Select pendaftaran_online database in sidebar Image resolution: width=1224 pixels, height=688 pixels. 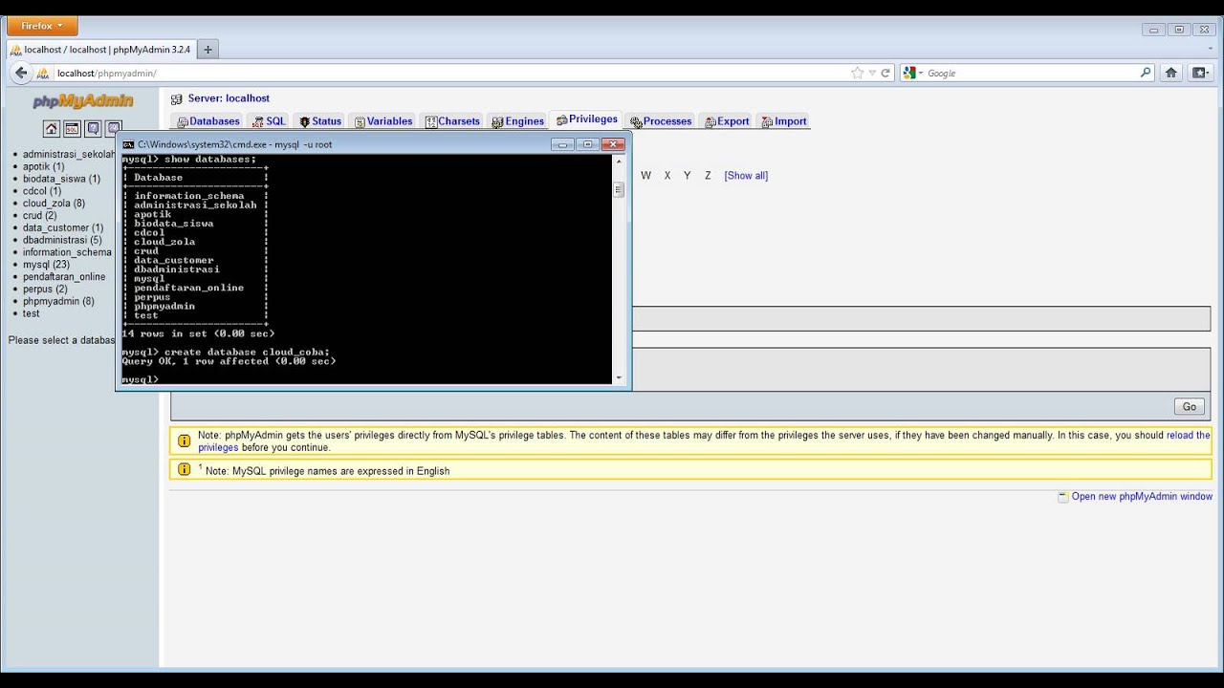(x=64, y=277)
